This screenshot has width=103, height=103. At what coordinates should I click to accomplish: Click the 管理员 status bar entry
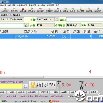(4, 101)
